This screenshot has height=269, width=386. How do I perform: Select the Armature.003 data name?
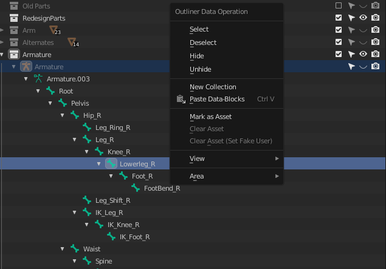(68, 79)
